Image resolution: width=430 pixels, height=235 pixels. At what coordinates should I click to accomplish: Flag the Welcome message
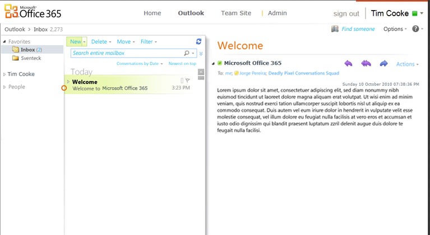[188, 81]
